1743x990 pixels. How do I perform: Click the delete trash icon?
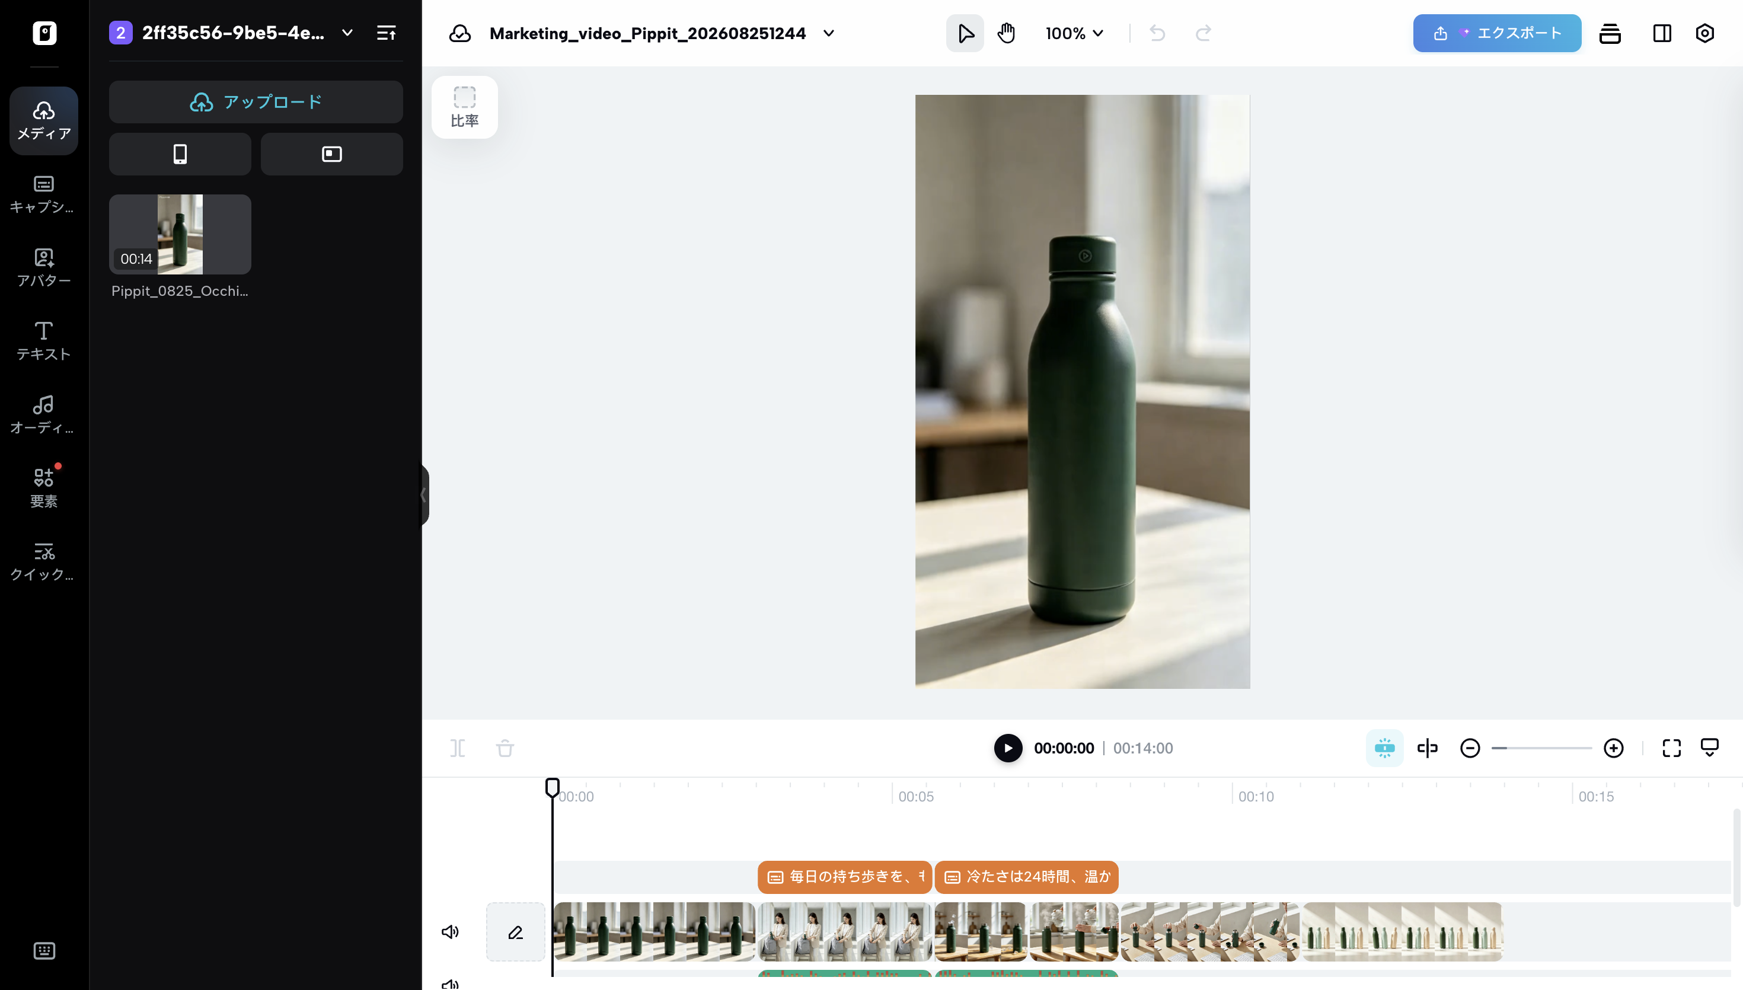[x=505, y=749]
